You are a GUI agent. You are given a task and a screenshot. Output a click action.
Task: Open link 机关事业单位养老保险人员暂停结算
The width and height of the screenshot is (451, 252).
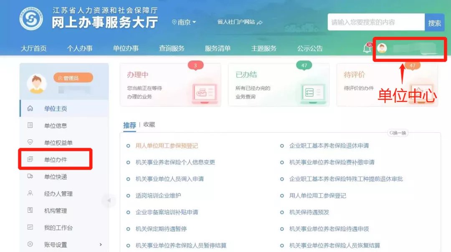point(181,245)
